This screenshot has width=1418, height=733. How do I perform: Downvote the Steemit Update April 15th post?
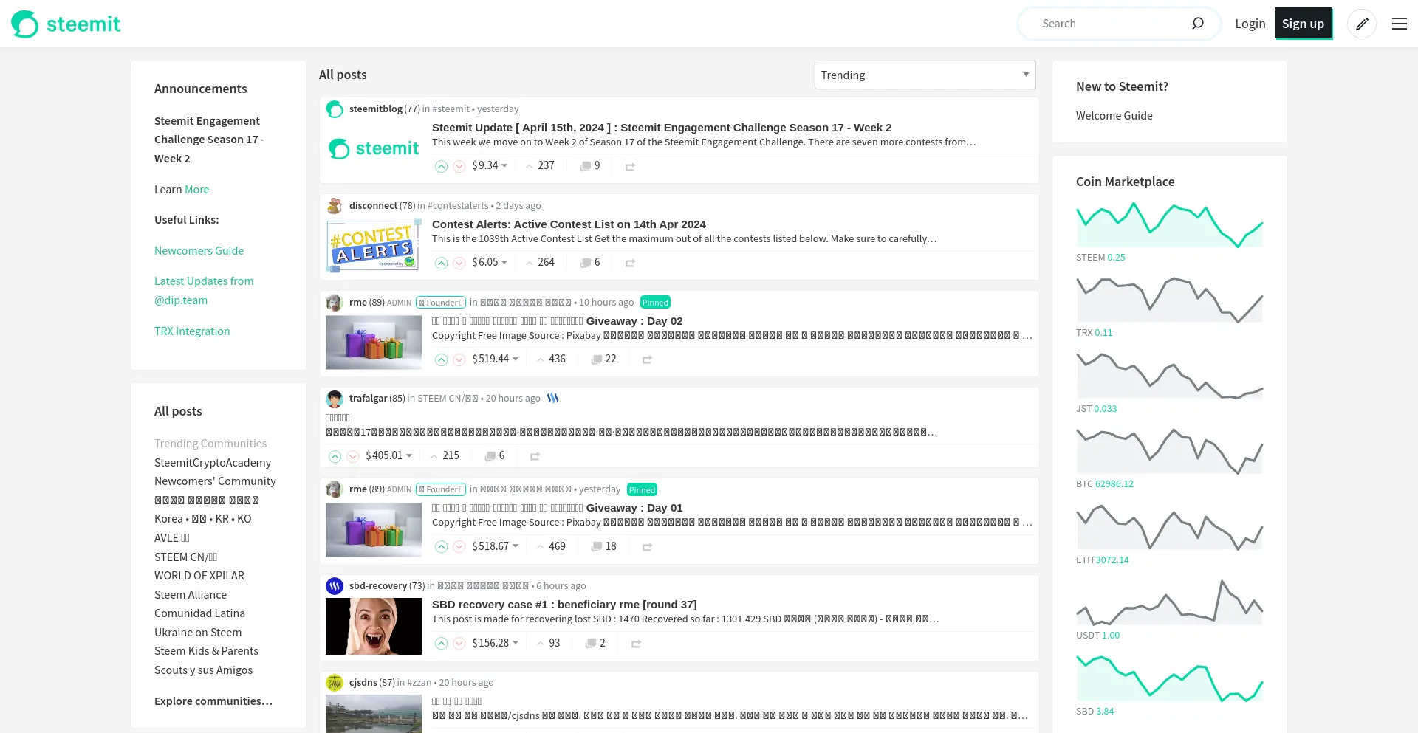point(459,166)
